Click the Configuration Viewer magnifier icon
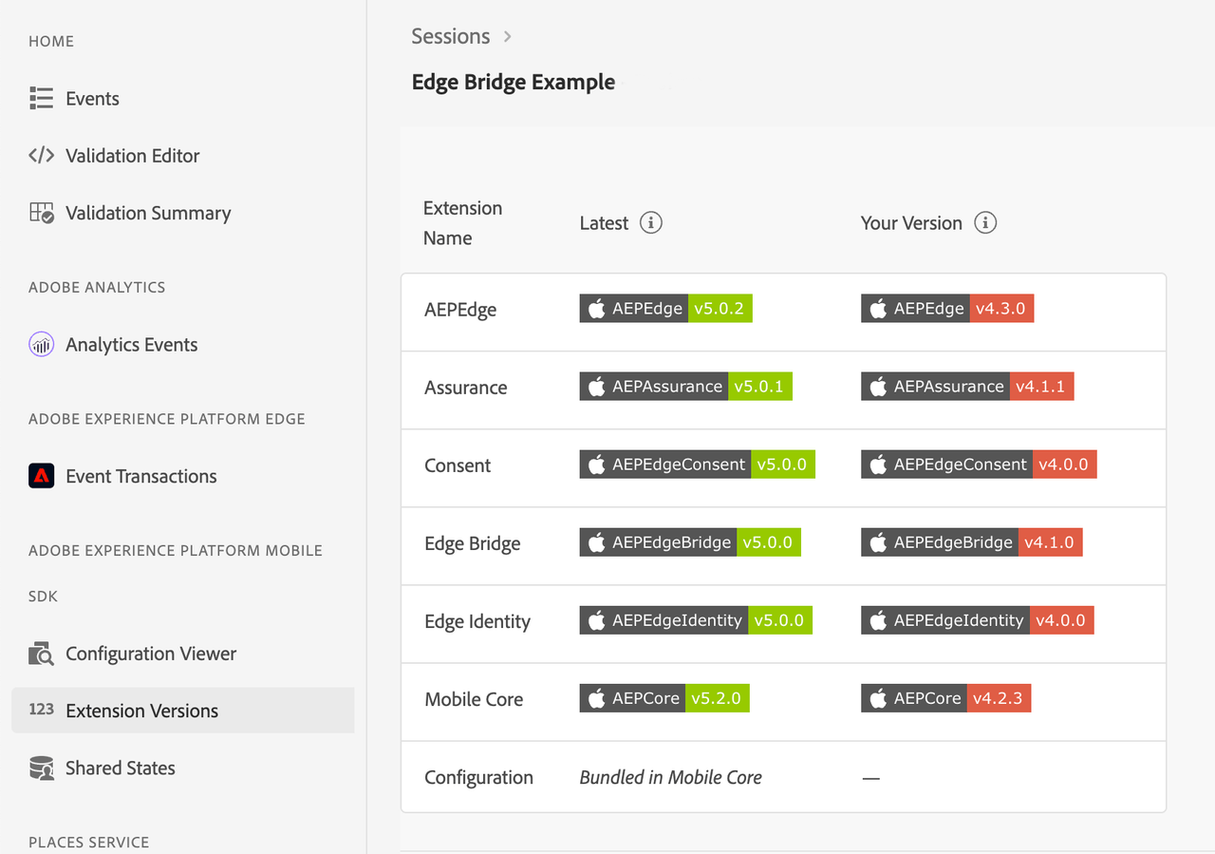The image size is (1215, 854). click(x=41, y=654)
